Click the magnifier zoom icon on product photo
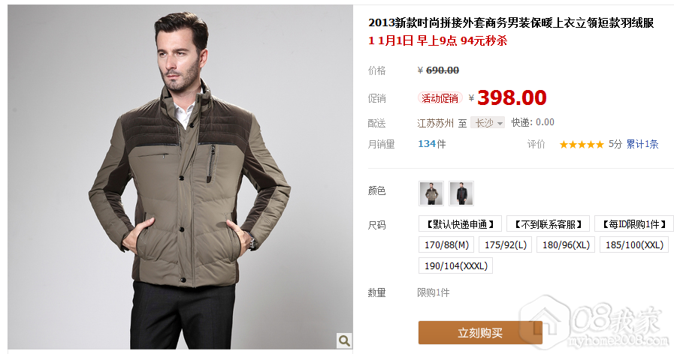The image size is (674, 354). [344, 340]
